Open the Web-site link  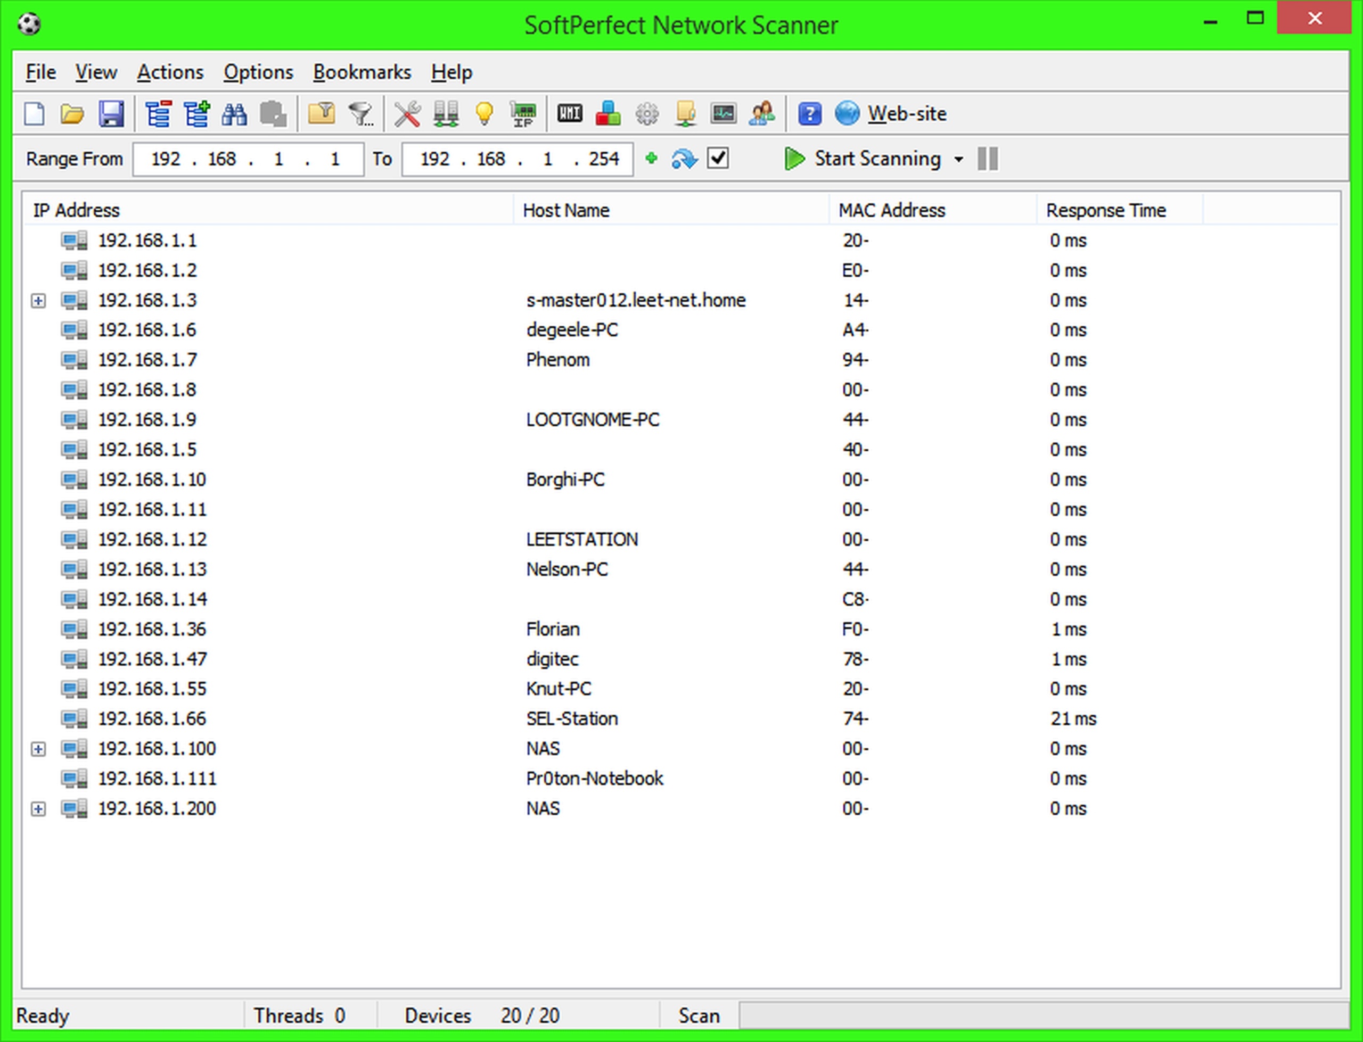tap(906, 114)
